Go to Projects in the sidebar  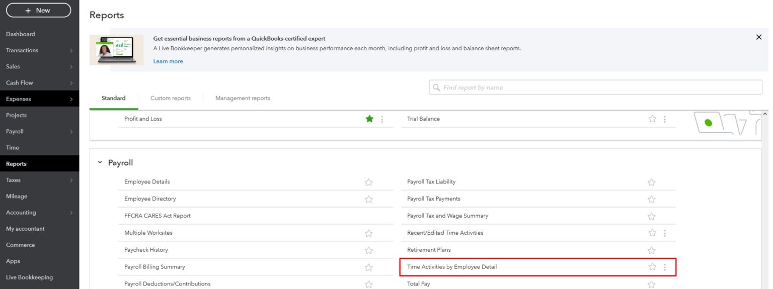[16, 115]
